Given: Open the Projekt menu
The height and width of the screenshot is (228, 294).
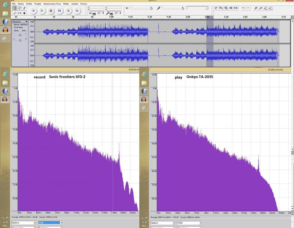Looking at the screenshot, I should click(38, 4).
